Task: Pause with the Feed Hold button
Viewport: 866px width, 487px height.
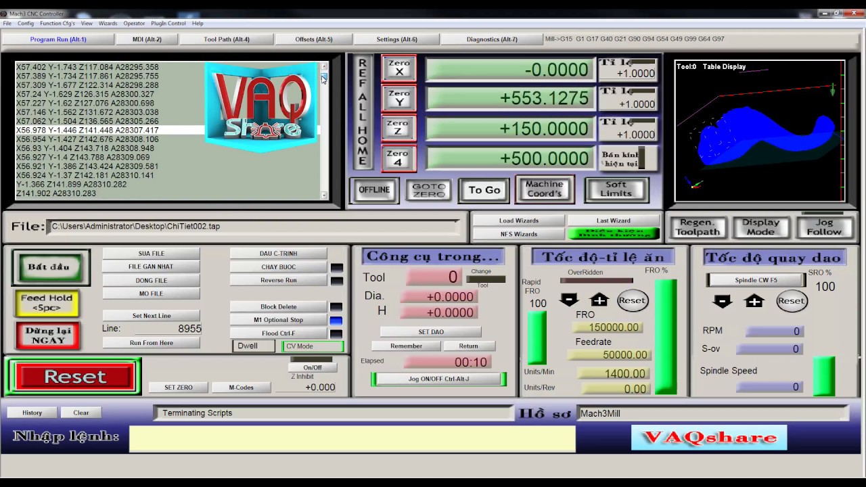Action: 47,302
